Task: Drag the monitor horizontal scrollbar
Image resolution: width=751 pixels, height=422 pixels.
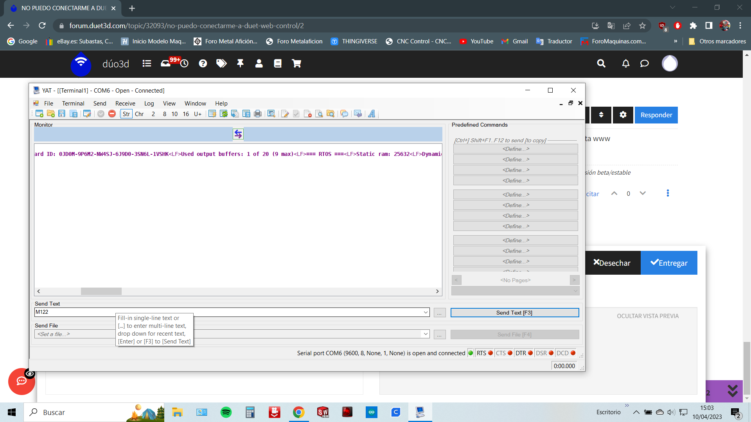Action: [x=102, y=291]
